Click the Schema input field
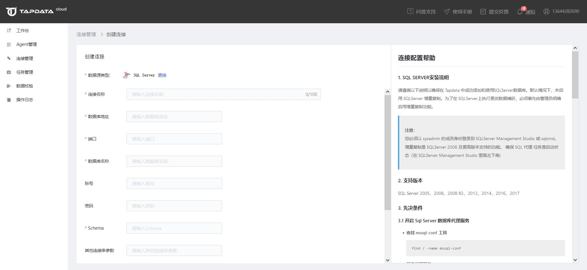The width and height of the screenshot is (587, 270). coord(174,228)
